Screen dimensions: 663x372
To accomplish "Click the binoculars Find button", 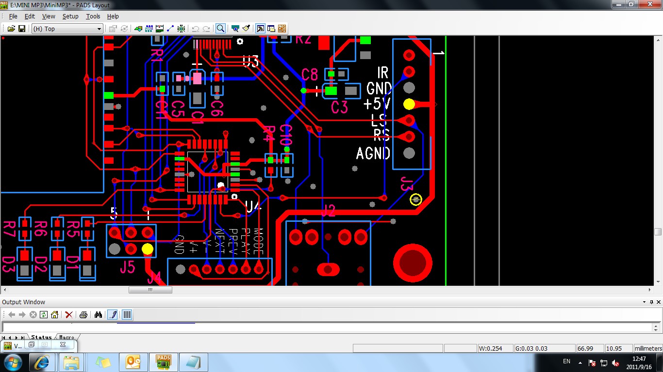I will (98, 315).
